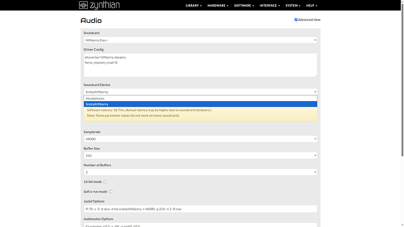404x227 pixels.
Task: Uncheck the Advanced view checkbox
Action: tap(296, 19)
